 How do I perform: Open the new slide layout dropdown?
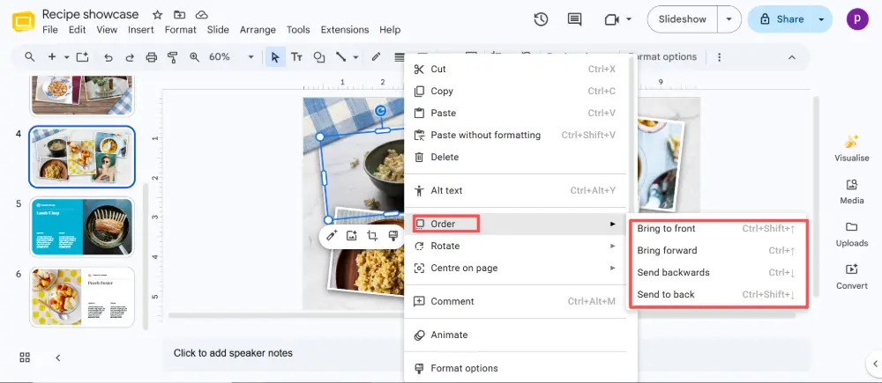point(66,56)
